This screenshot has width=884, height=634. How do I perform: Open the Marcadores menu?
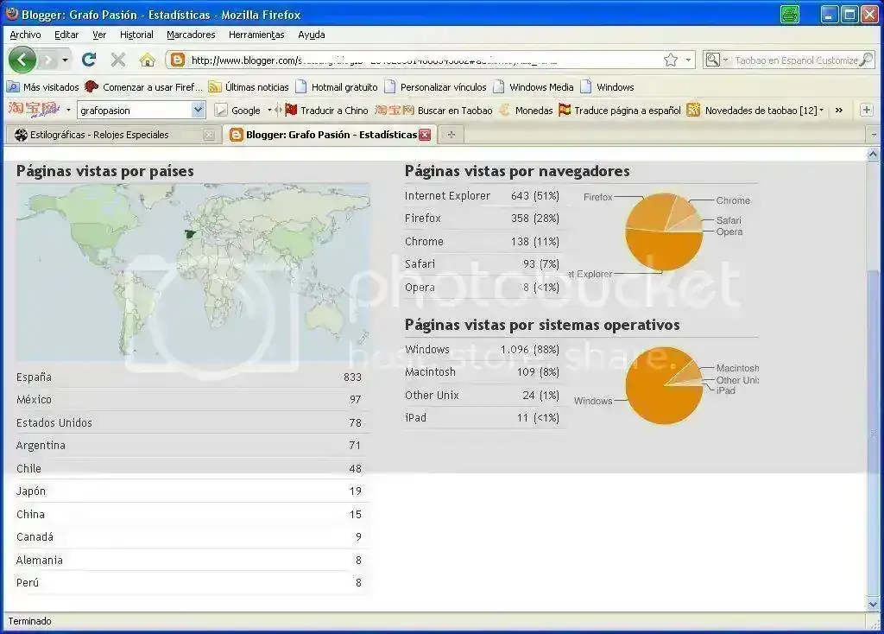(x=191, y=35)
